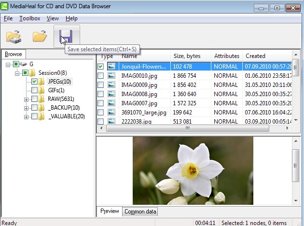Check the 2222038.jpg file checkbox
This screenshot has width=304, height=226.
pyautogui.click(x=100, y=121)
